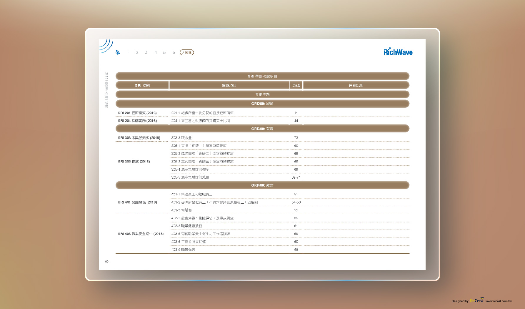Click '305-2 能源間接（範疇二）溫室氣體排放' item
This screenshot has height=309, width=525.
(x=202, y=154)
